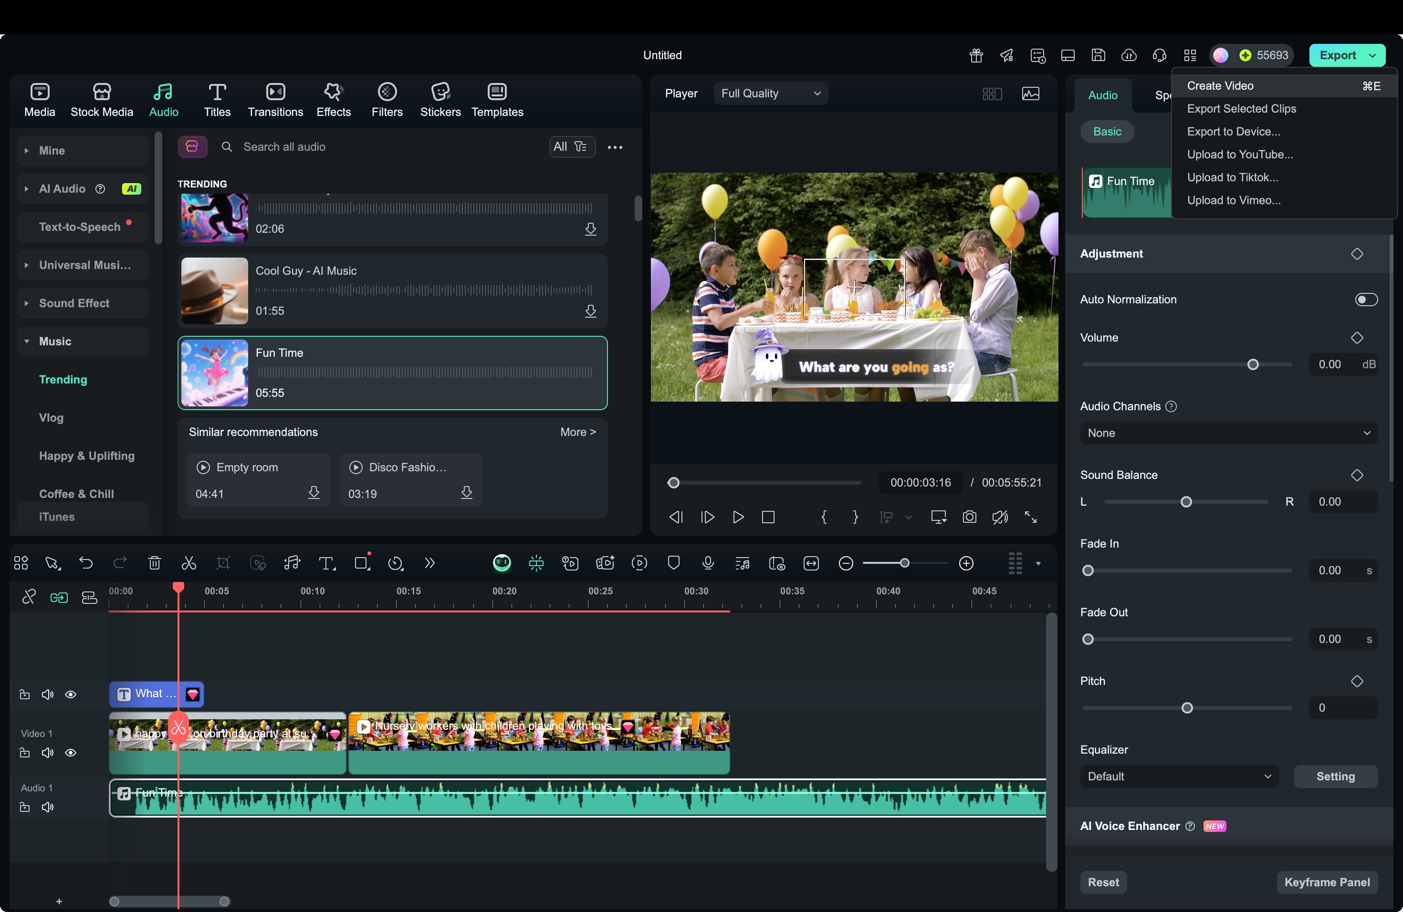Mute the Audio 1 track
This screenshot has height=912, width=1403.
click(x=48, y=807)
